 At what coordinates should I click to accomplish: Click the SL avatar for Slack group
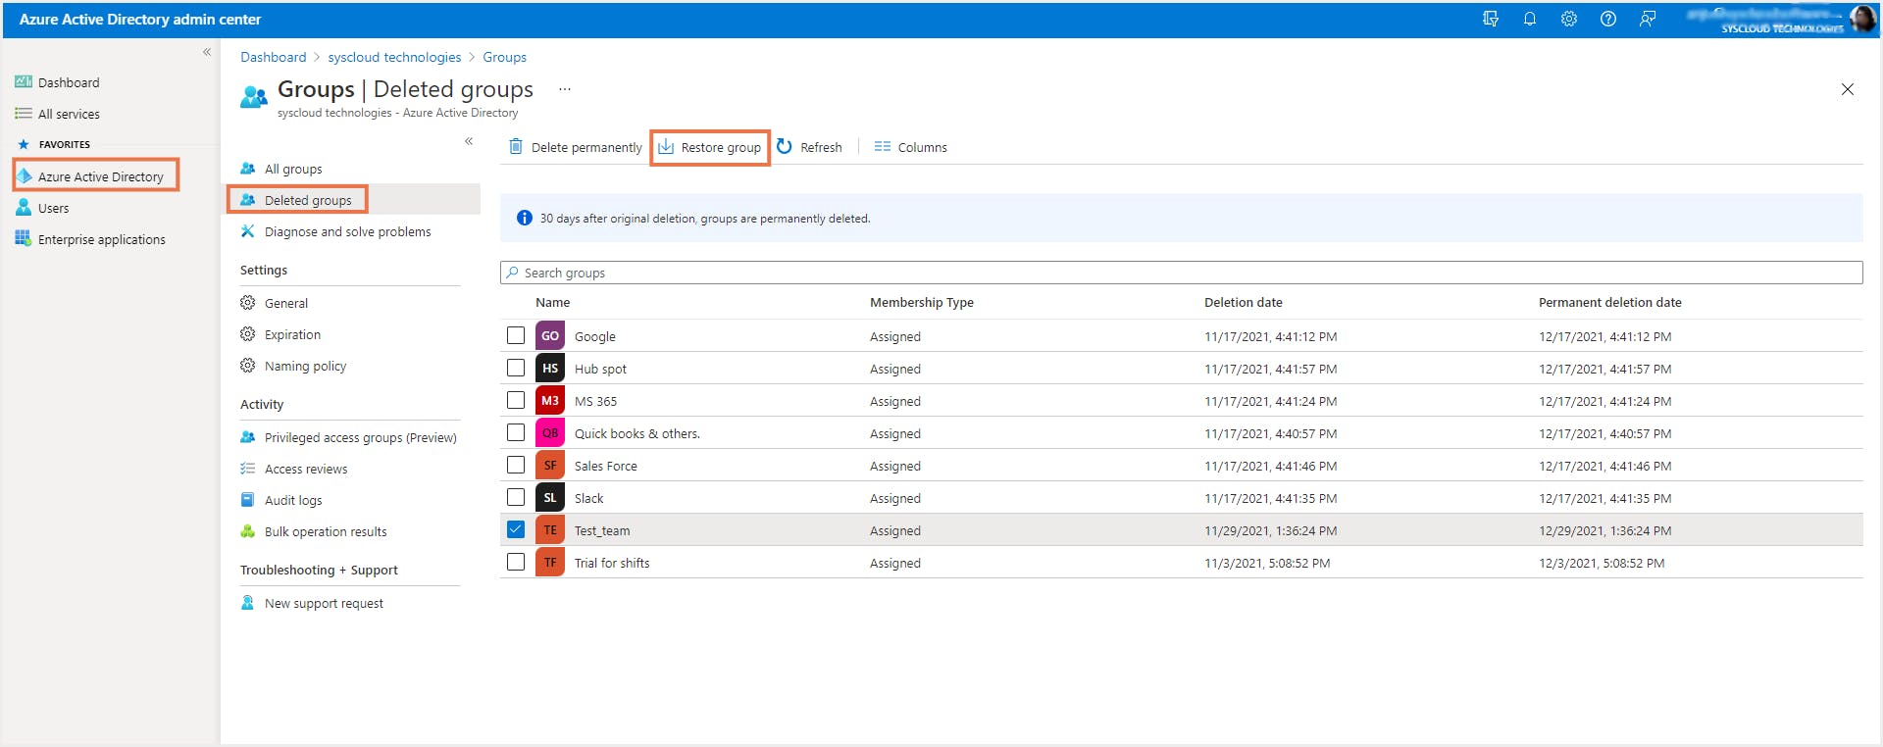550,497
